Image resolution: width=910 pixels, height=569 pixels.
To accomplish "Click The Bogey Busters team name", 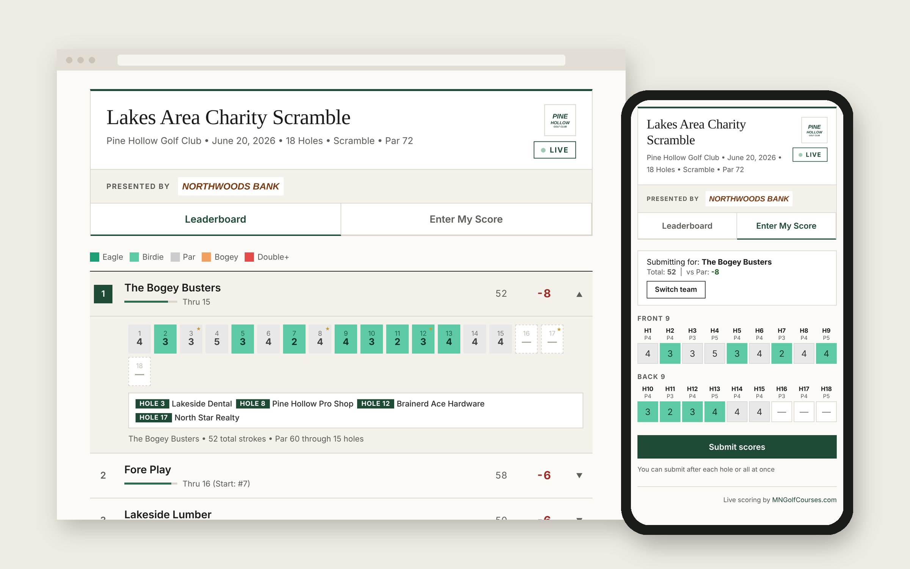I will click(173, 288).
